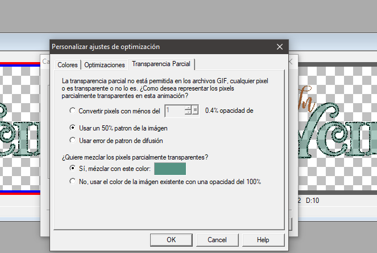Select Convertir pixels con menos del option
Screen dimensions: 377x253
[72, 111]
